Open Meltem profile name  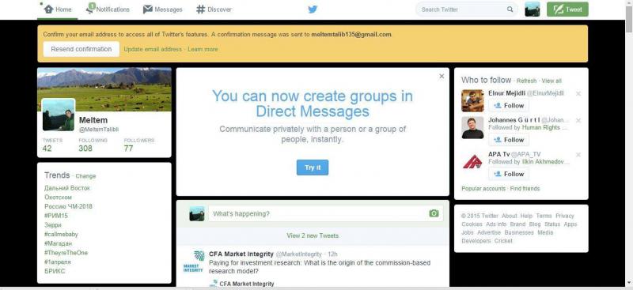[93, 120]
